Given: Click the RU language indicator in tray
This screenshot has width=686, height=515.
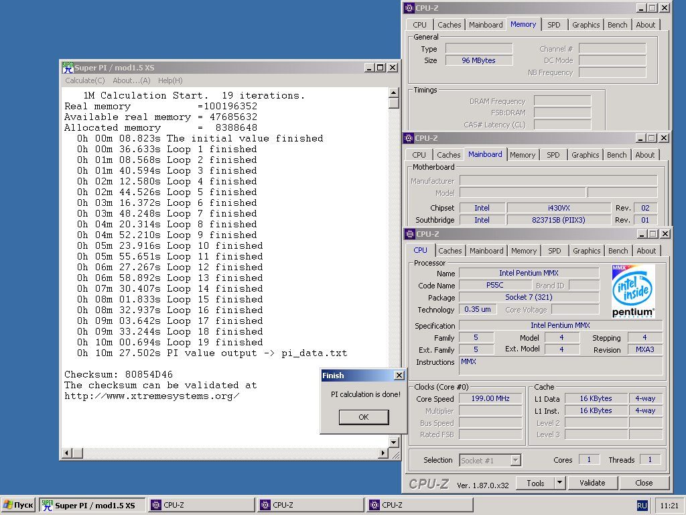Looking at the screenshot, I should 642,505.
